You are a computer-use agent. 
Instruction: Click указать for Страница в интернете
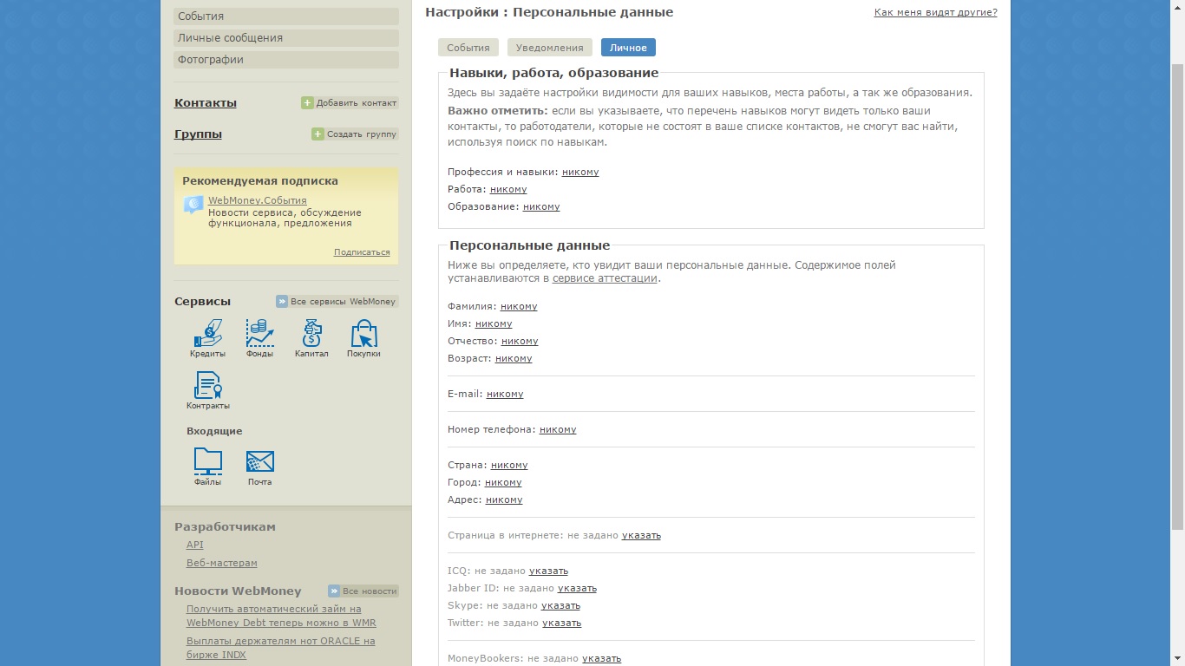(641, 535)
